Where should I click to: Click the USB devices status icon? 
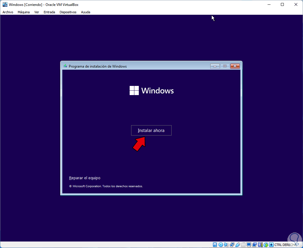click(237, 245)
